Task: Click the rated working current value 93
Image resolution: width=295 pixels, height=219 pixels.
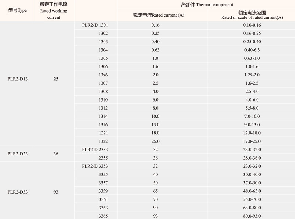Action: (55, 192)
